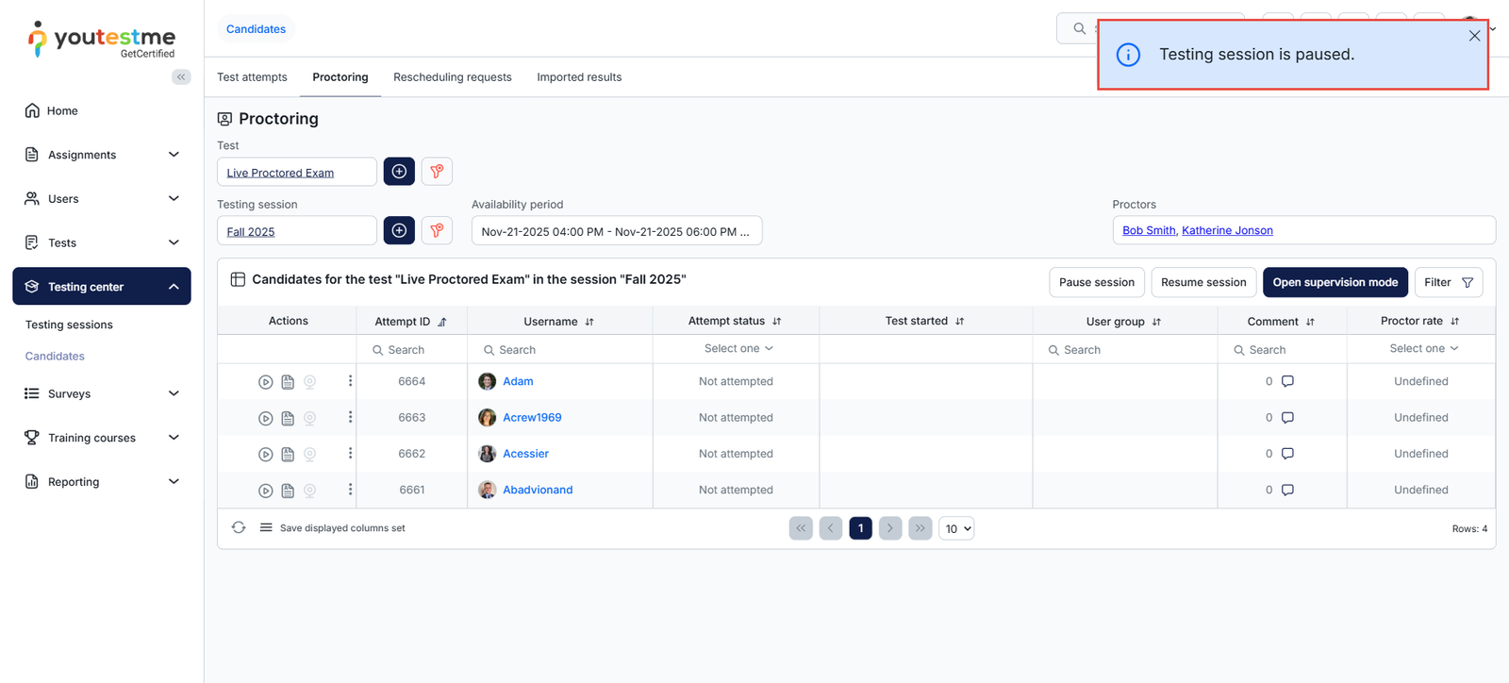Click the play icon in Adam's row
The image size is (1509, 683).
coord(266,382)
